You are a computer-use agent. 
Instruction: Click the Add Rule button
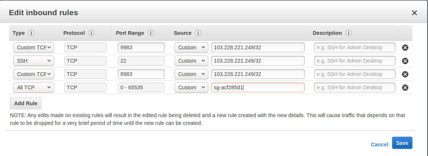pos(26,103)
